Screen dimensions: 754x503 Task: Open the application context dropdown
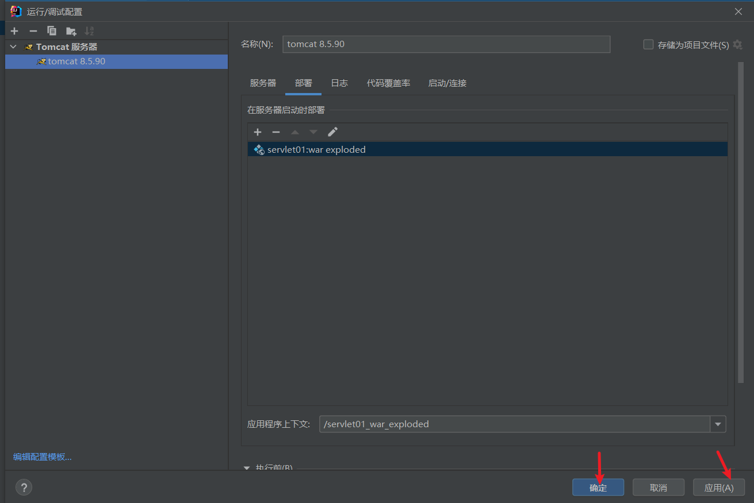718,424
